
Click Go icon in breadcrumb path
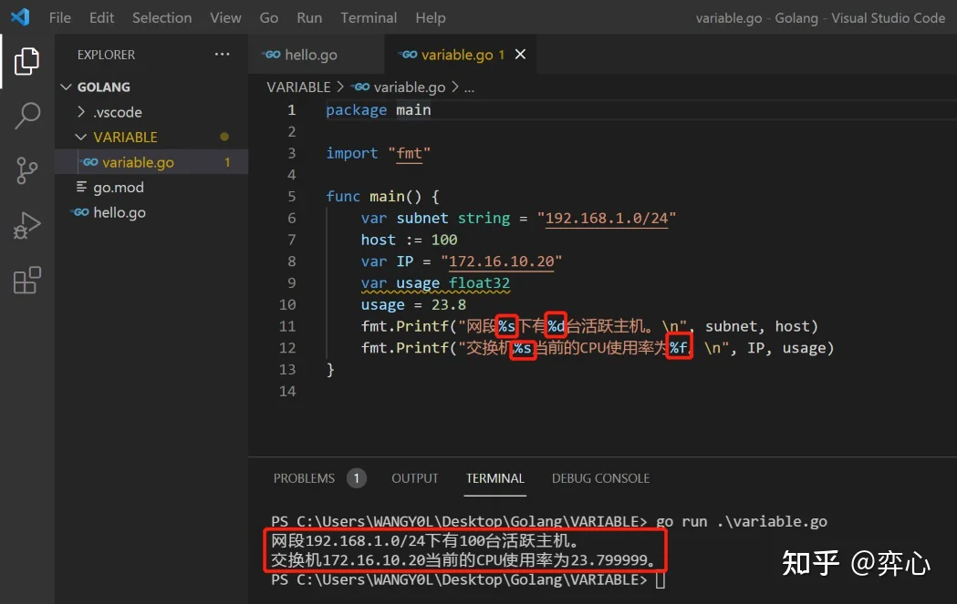tap(360, 87)
